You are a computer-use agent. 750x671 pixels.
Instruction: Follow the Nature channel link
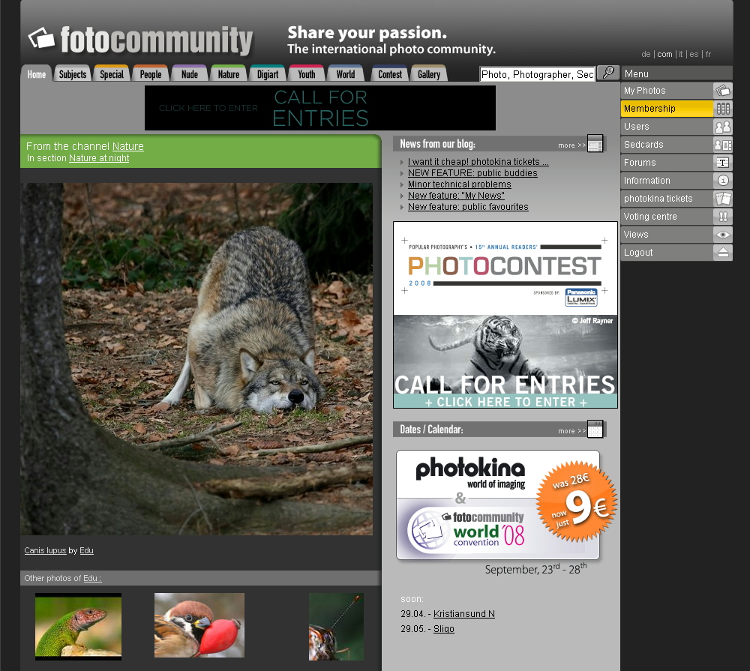tap(127, 146)
